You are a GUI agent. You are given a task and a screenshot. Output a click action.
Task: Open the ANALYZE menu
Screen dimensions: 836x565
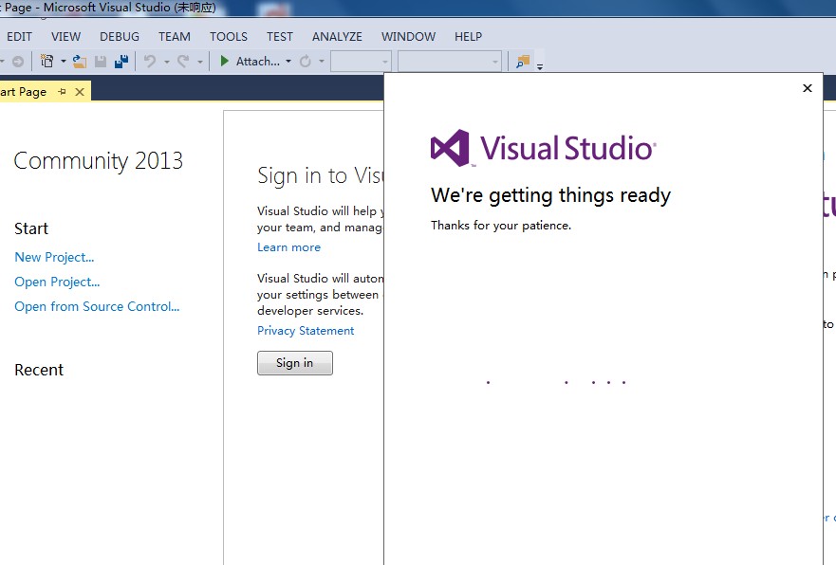(337, 36)
